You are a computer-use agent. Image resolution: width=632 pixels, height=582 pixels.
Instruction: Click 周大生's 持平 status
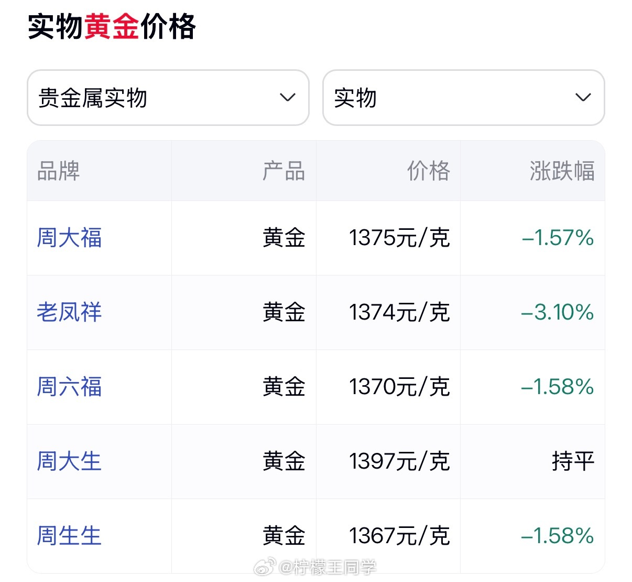573,461
